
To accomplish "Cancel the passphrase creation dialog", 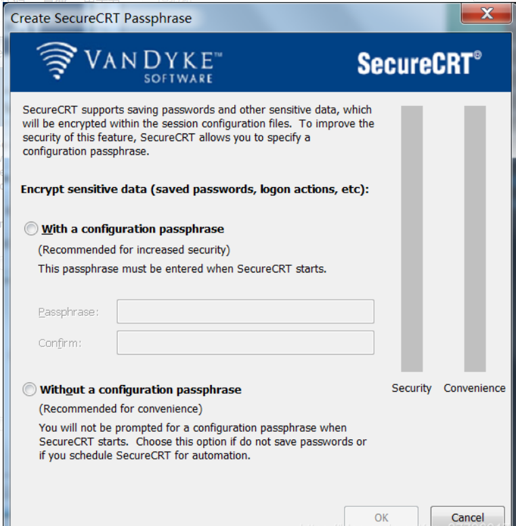I will pos(467,517).
